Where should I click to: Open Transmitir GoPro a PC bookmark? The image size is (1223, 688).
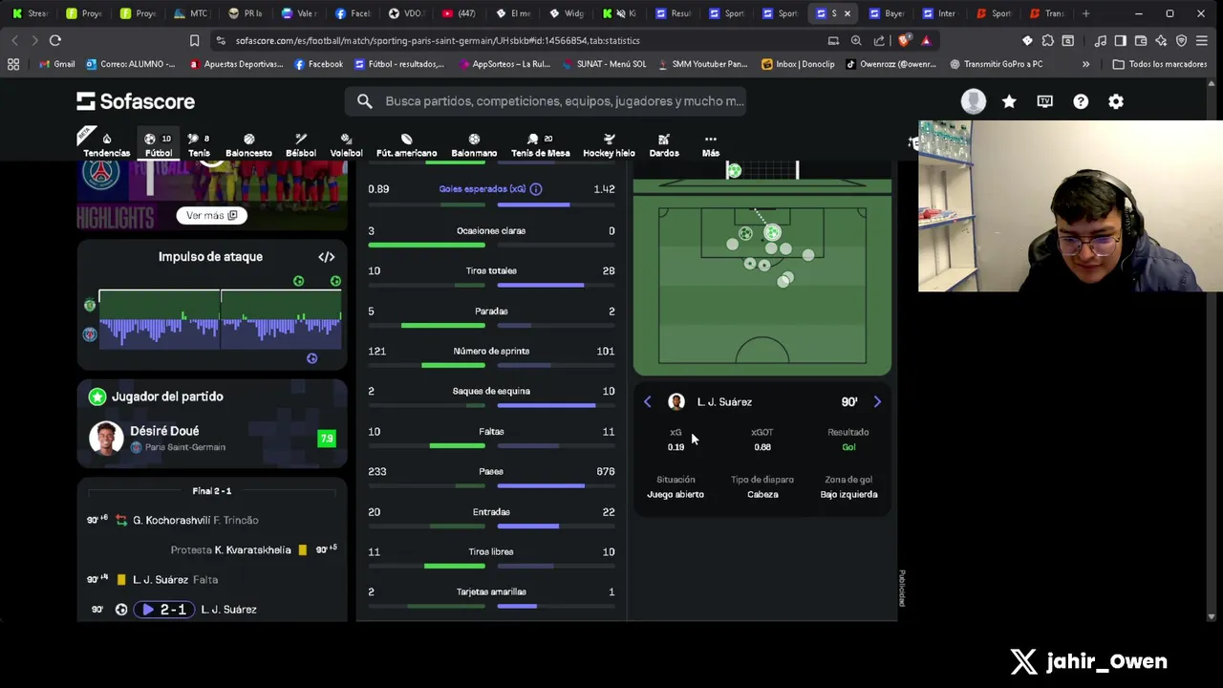pos(995,64)
